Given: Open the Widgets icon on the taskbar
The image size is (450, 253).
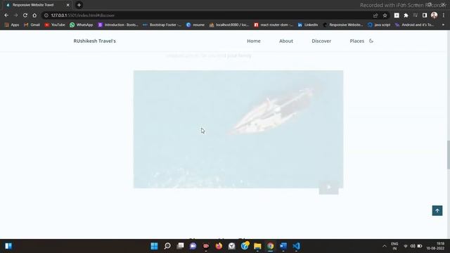Looking at the screenshot, I should coord(8,246).
